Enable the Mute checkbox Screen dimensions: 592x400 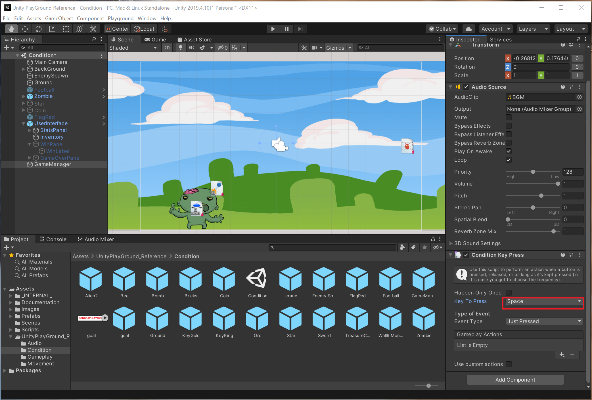coord(509,117)
